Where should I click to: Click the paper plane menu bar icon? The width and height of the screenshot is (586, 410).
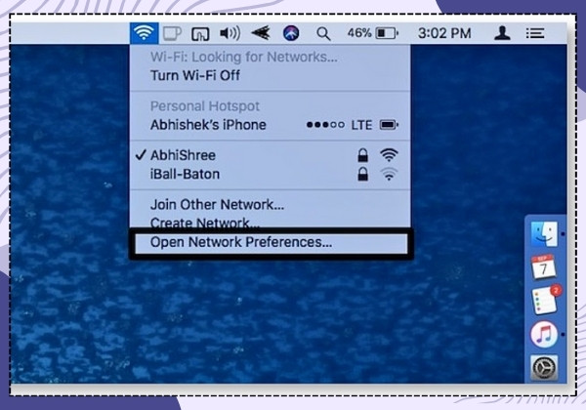[x=261, y=33]
